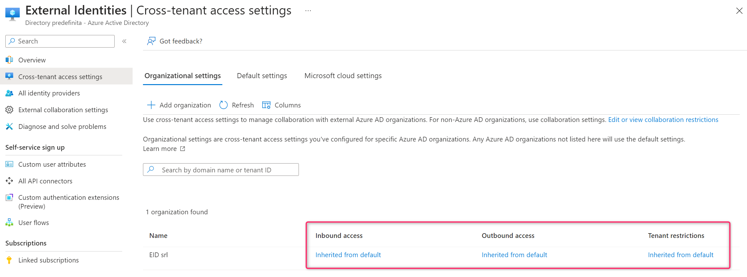The width and height of the screenshot is (747, 277).
Task: Open Edit or view collaboration restrictions
Action: [663, 120]
